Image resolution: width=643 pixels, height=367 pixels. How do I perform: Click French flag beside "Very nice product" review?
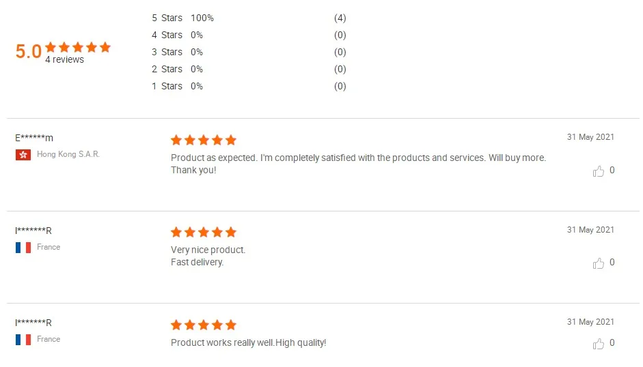(x=23, y=248)
